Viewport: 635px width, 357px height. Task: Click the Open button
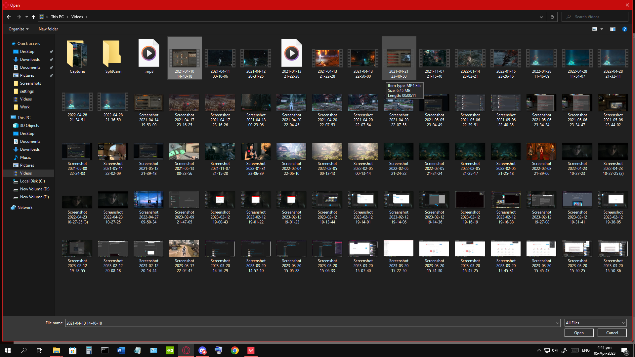579,333
